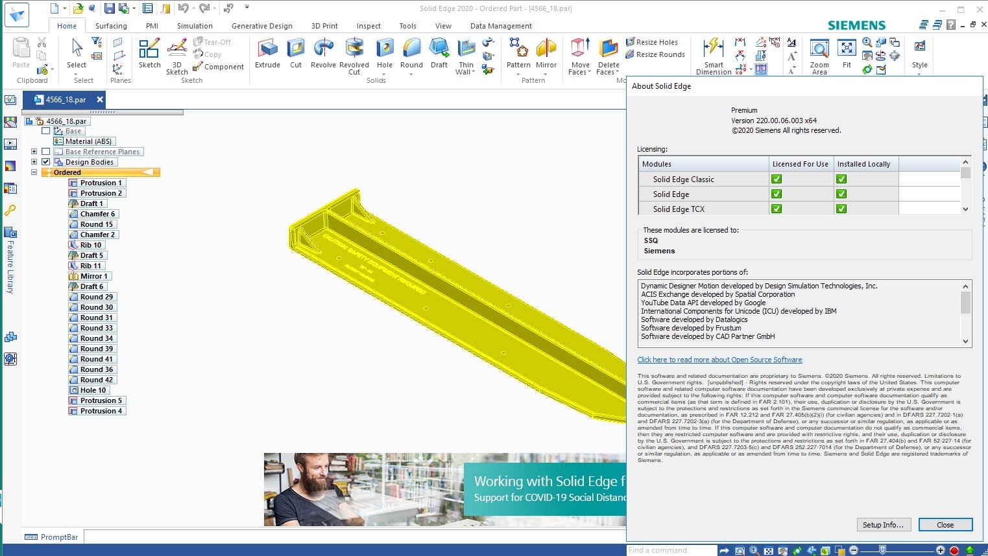Expand the Design Bodies node
Viewport: 988px width, 556px height.
pyautogui.click(x=34, y=162)
